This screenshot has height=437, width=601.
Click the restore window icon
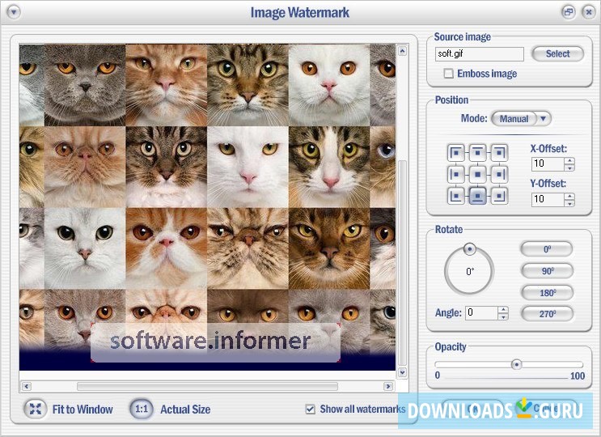(x=569, y=12)
